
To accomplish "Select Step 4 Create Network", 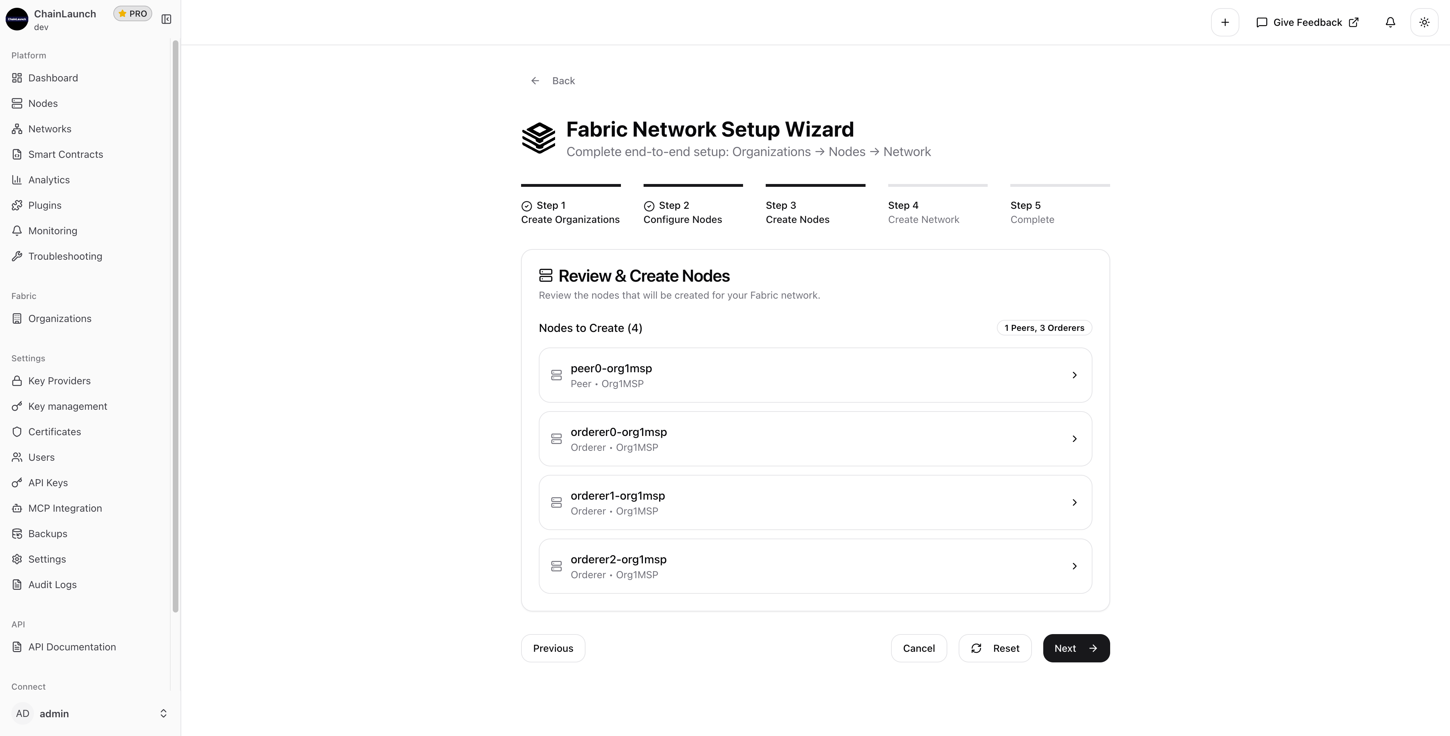I will click(923, 213).
